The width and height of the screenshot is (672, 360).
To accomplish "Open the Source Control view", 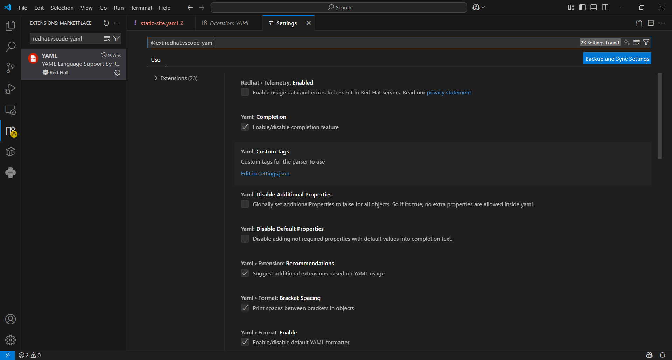I will pos(10,68).
